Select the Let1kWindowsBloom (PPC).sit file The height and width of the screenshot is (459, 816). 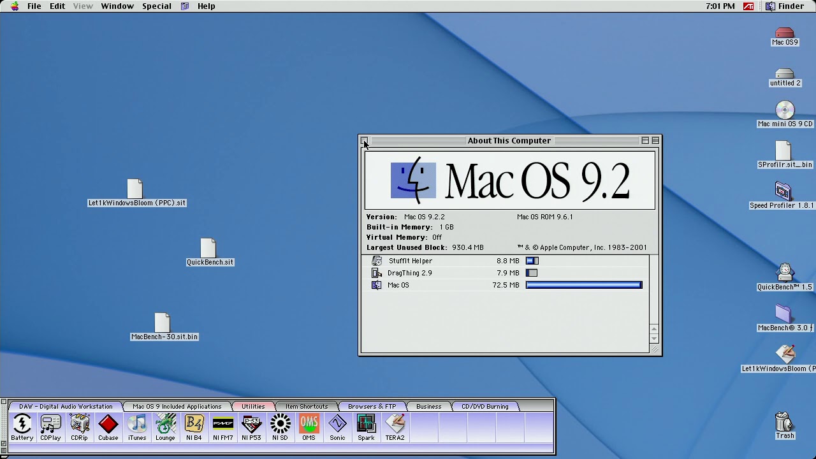coord(136,193)
